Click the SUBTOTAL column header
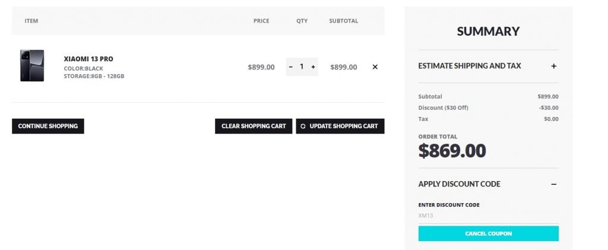The width and height of the screenshot is (608, 250). [343, 21]
